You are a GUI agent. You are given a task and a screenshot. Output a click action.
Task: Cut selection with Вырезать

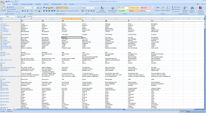point(10,7)
